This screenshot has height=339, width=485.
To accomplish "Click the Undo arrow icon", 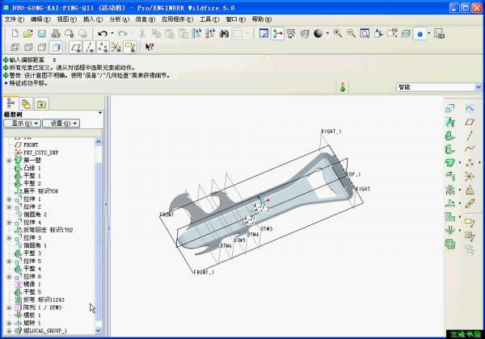I will [x=103, y=33].
